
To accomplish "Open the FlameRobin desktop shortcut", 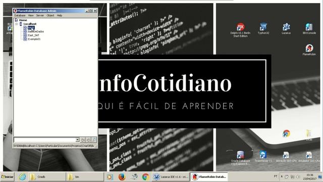I will pyautogui.click(x=309, y=50).
